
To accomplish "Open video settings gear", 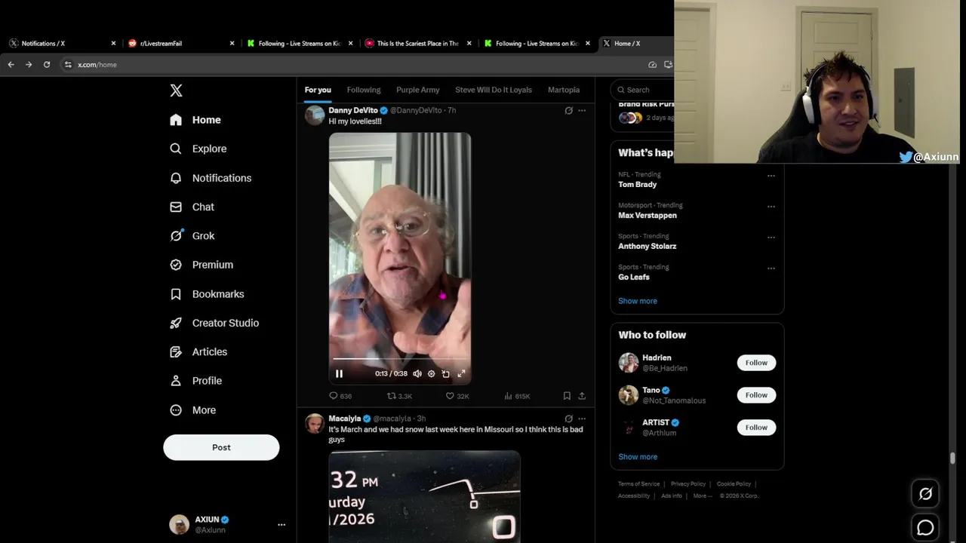I will pos(431,373).
